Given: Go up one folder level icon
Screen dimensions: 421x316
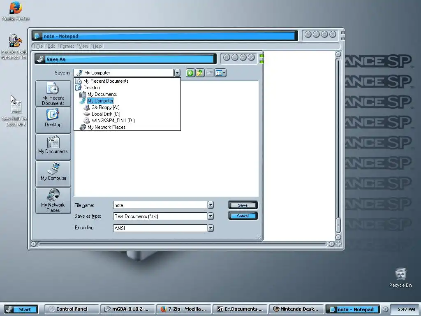Looking at the screenshot, I should [x=200, y=73].
